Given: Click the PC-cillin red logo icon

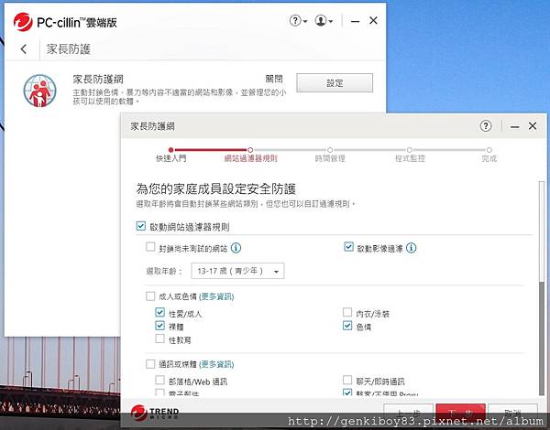Looking at the screenshot, I should pos(23,22).
